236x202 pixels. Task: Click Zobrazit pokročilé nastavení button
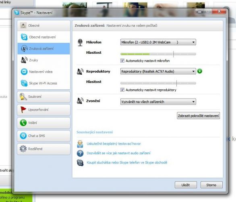click(x=198, y=116)
